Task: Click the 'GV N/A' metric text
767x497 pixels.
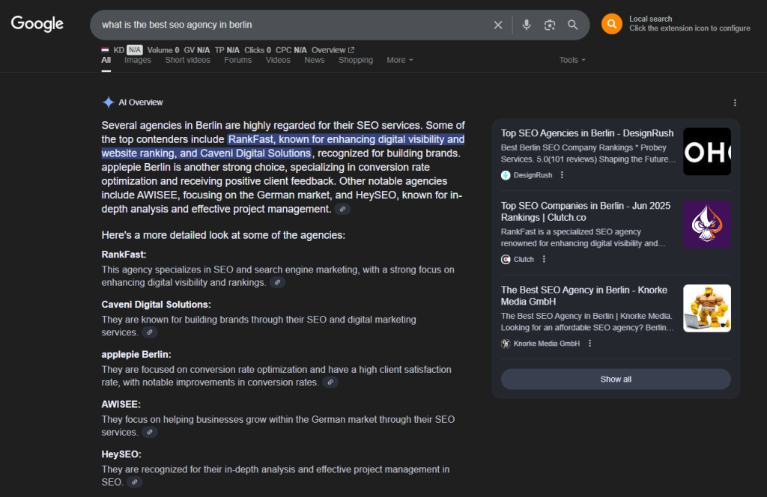Action: [197, 50]
